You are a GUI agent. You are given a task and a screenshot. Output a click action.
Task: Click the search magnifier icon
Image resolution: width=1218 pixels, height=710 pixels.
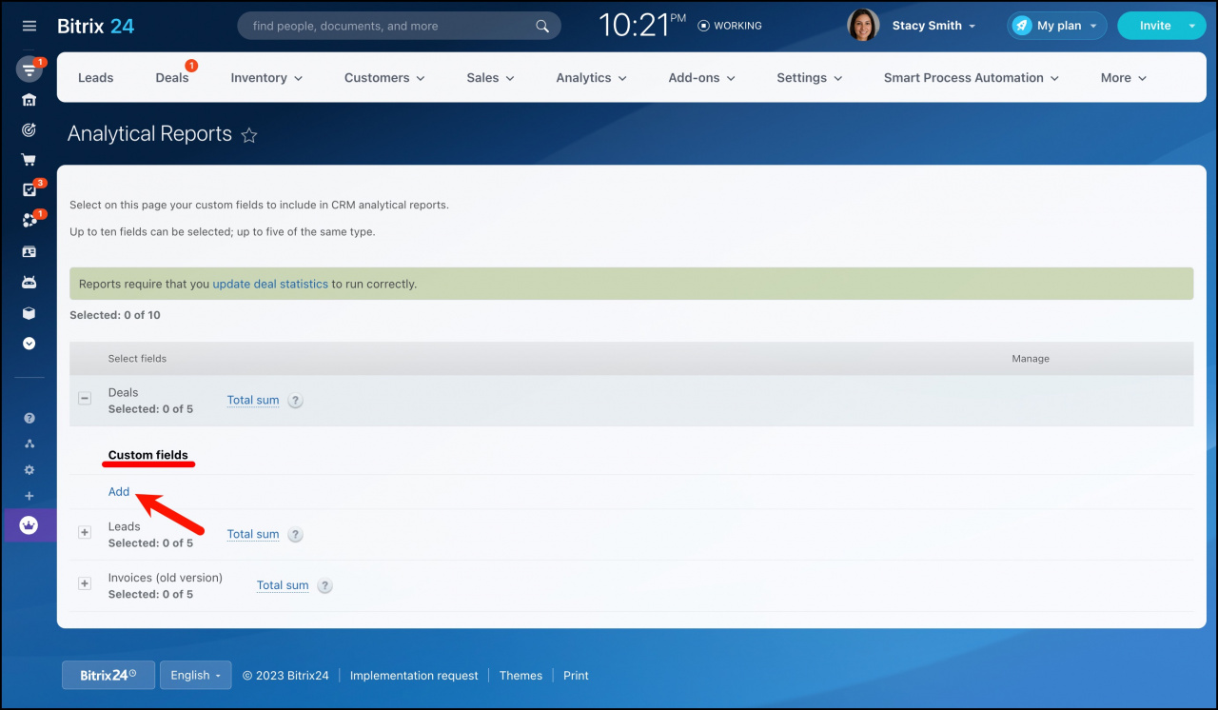[542, 26]
